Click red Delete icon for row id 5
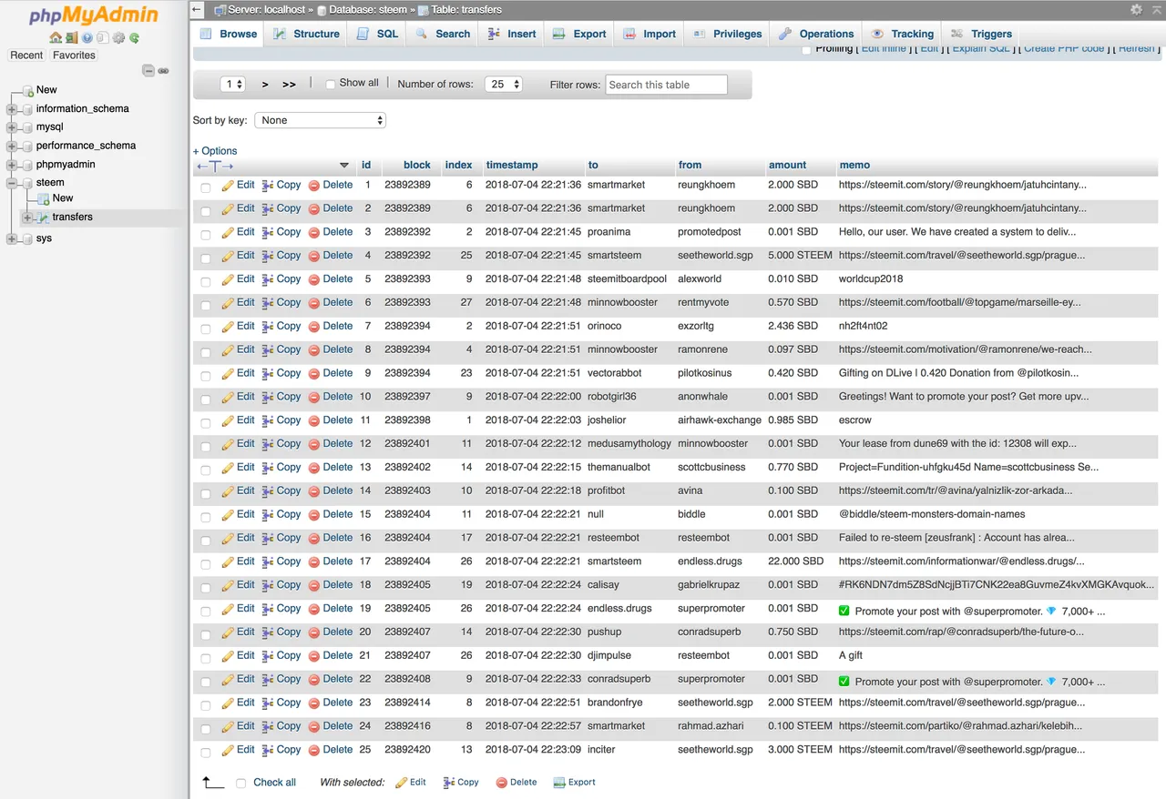This screenshot has height=799, width=1166. (314, 279)
